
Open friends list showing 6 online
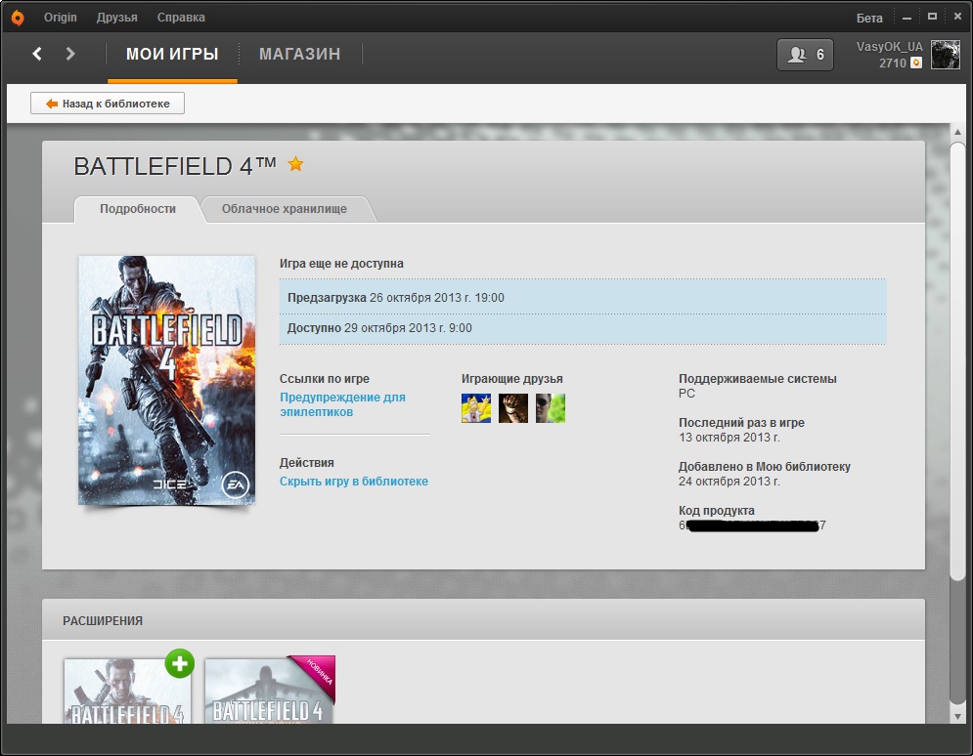click(x=805, y=55)
